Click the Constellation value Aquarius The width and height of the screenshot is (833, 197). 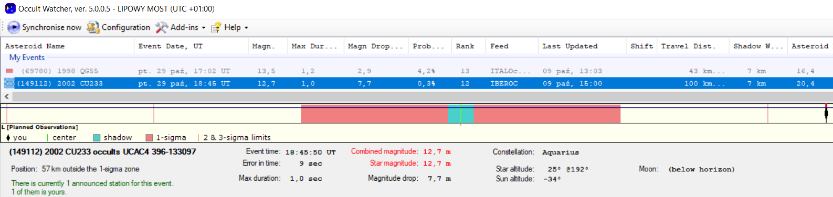click(x=561, y=152)
